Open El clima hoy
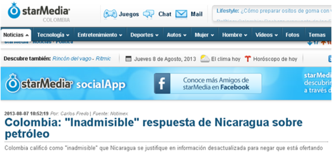The height and width of the screenshot is (152, 332). pos(226,59)
